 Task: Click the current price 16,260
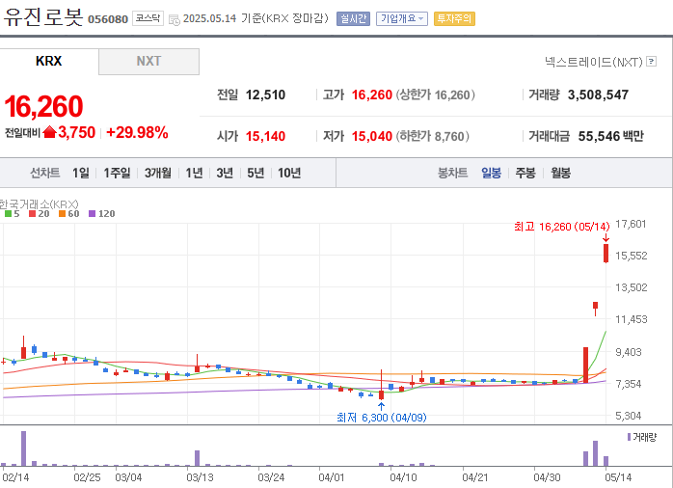(43, 106)
